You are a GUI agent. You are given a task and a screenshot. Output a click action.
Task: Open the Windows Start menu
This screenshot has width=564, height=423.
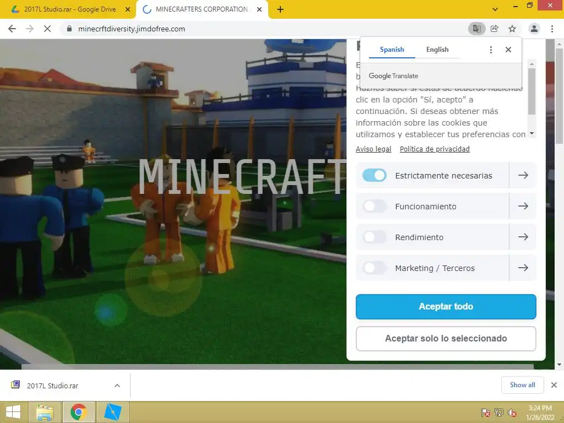click(x=13, y=412)
